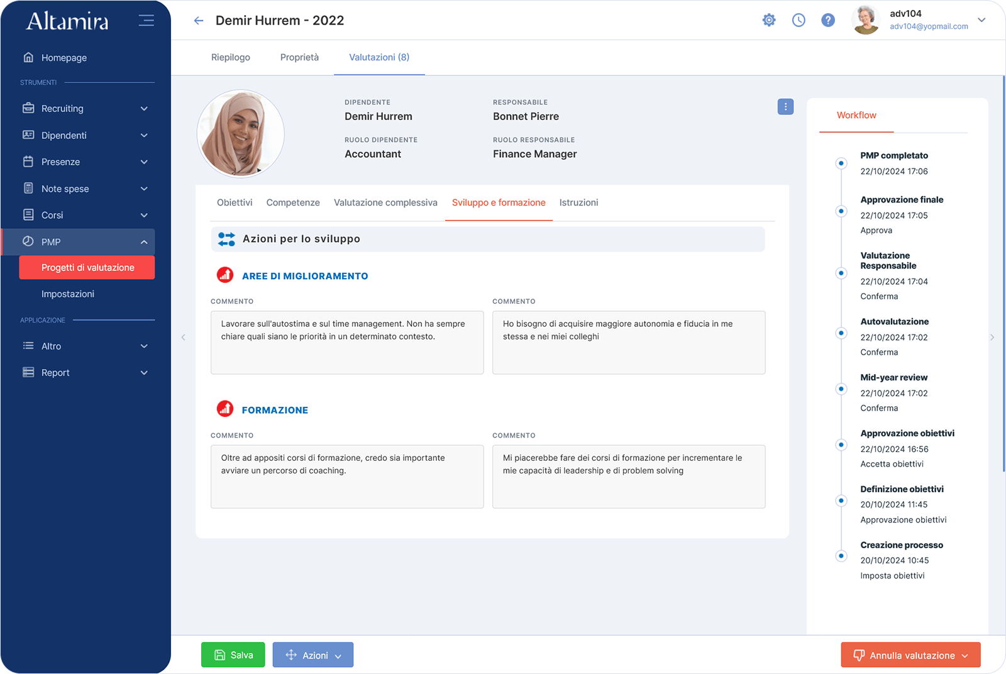Click the Aree di miglioramento first comment field

[346, 343]
